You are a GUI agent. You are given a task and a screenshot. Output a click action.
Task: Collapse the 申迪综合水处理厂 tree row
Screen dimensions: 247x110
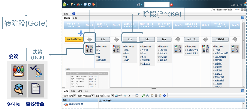point(64,104)
